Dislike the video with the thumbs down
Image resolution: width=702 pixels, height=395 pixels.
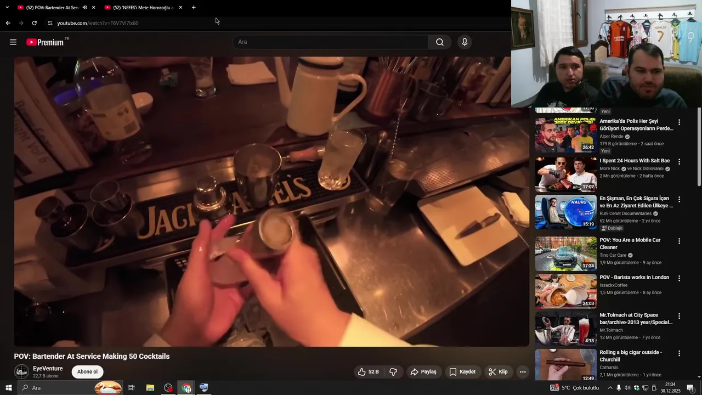point(393,372)
